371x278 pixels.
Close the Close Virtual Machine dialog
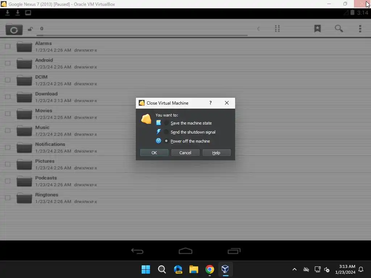[x=227, y=103]
